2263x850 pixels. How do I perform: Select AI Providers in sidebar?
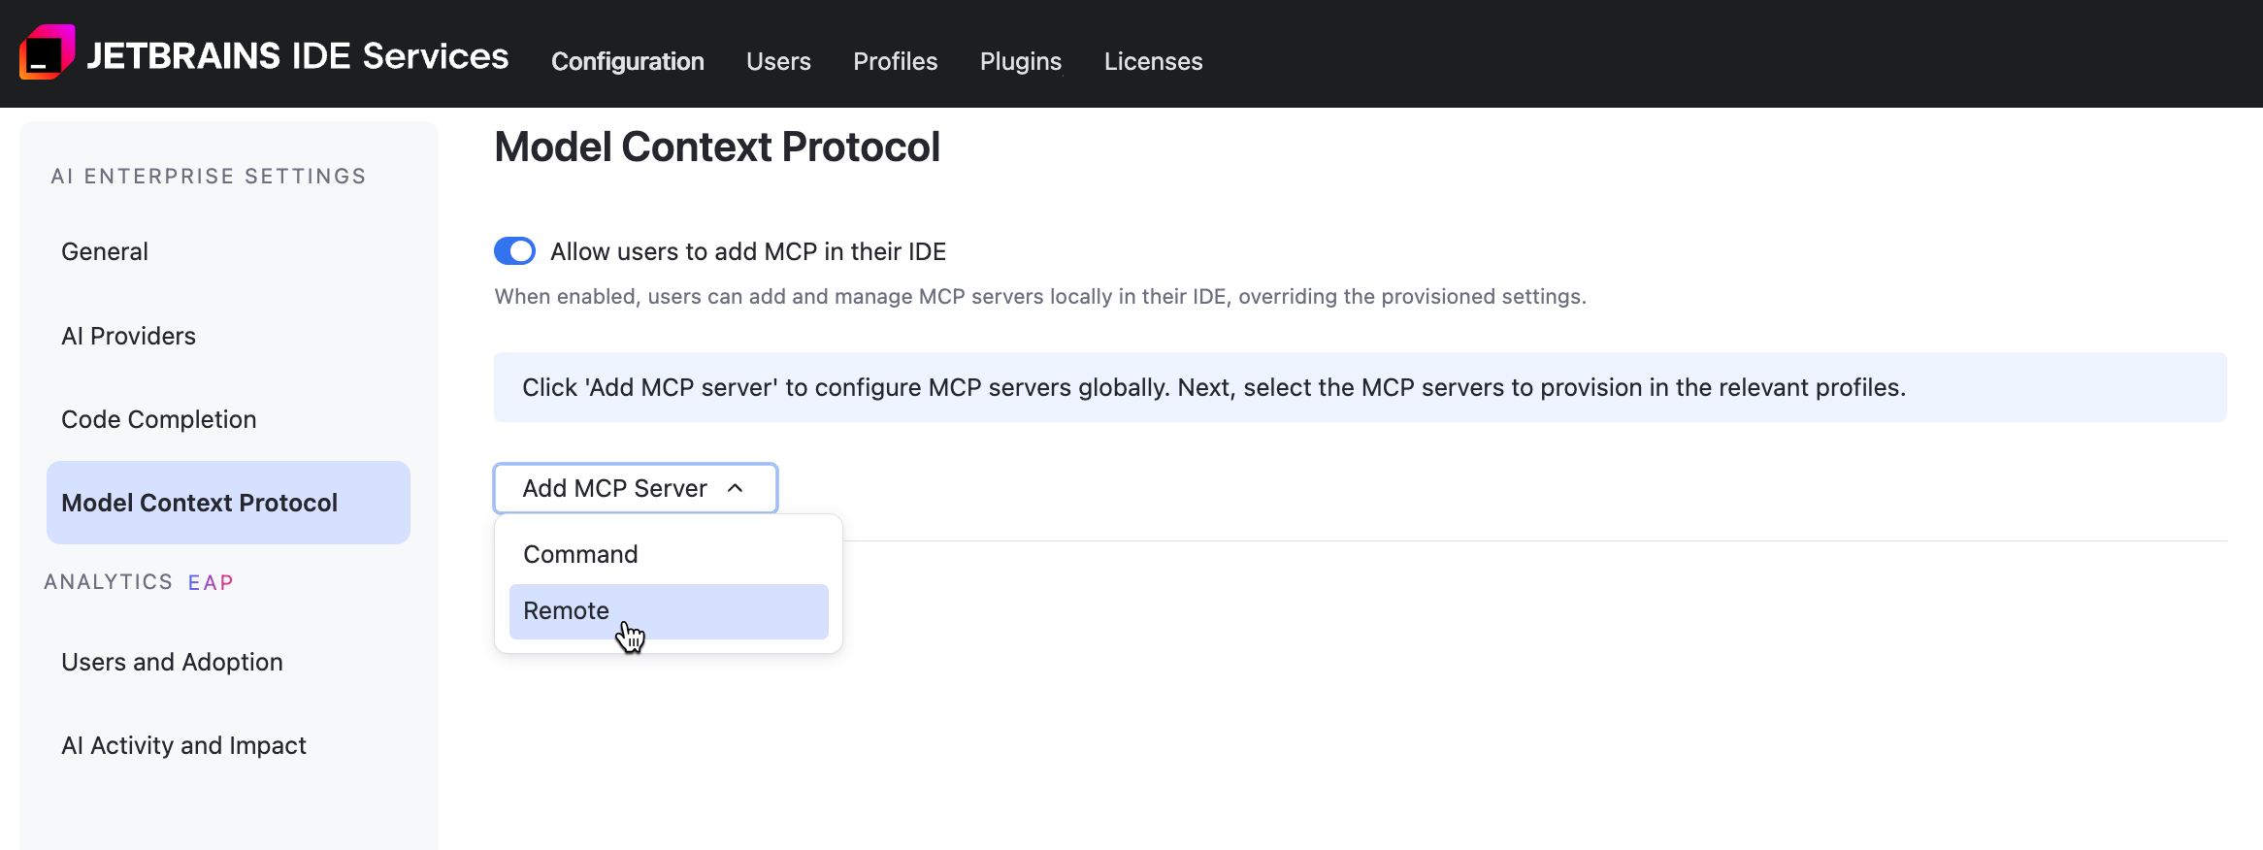click(128, 336)
